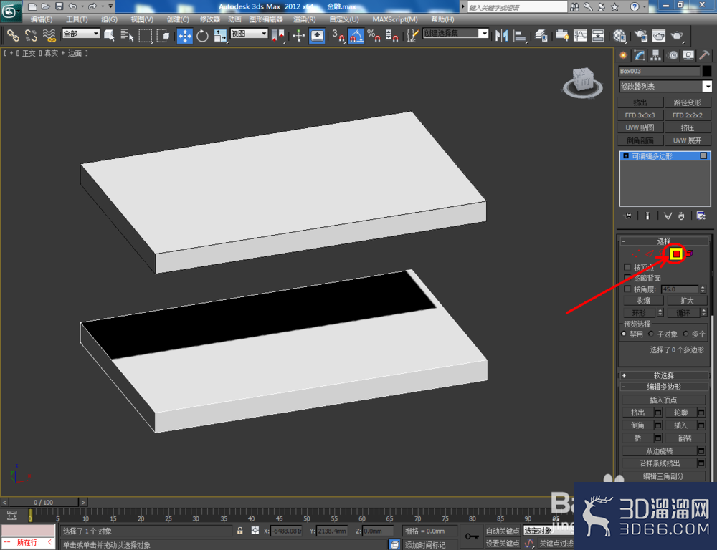Choose the Select Object arrow tool

(x=109, y=35)
